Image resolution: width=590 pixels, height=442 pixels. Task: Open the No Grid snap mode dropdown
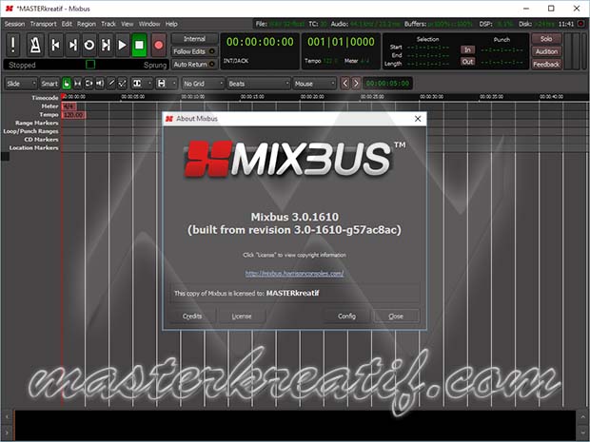click(203, 84)
